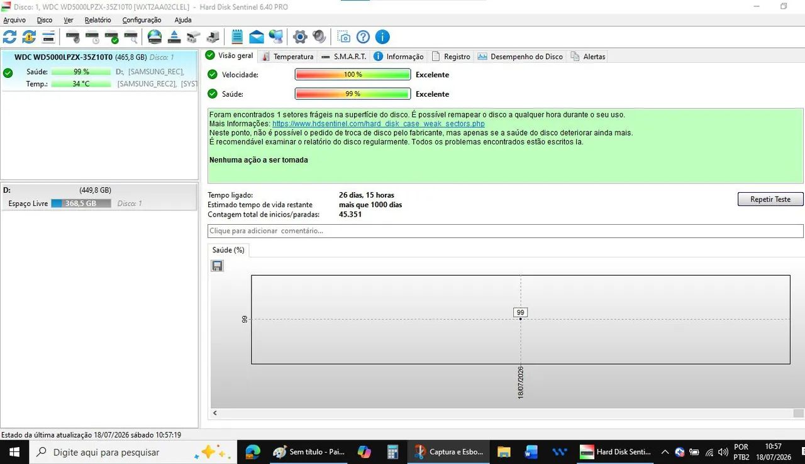The height and width of the screenshot is (464, 805).
Task: Open settings via the gear icon
Action: [x=300, y=37]
